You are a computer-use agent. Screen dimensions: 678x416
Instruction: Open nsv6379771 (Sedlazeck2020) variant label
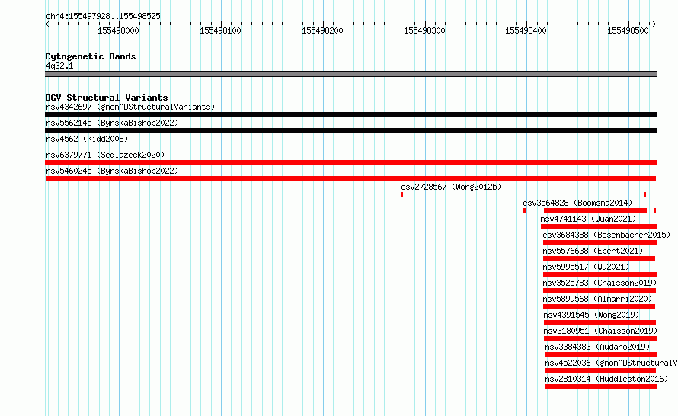point(105,155)
